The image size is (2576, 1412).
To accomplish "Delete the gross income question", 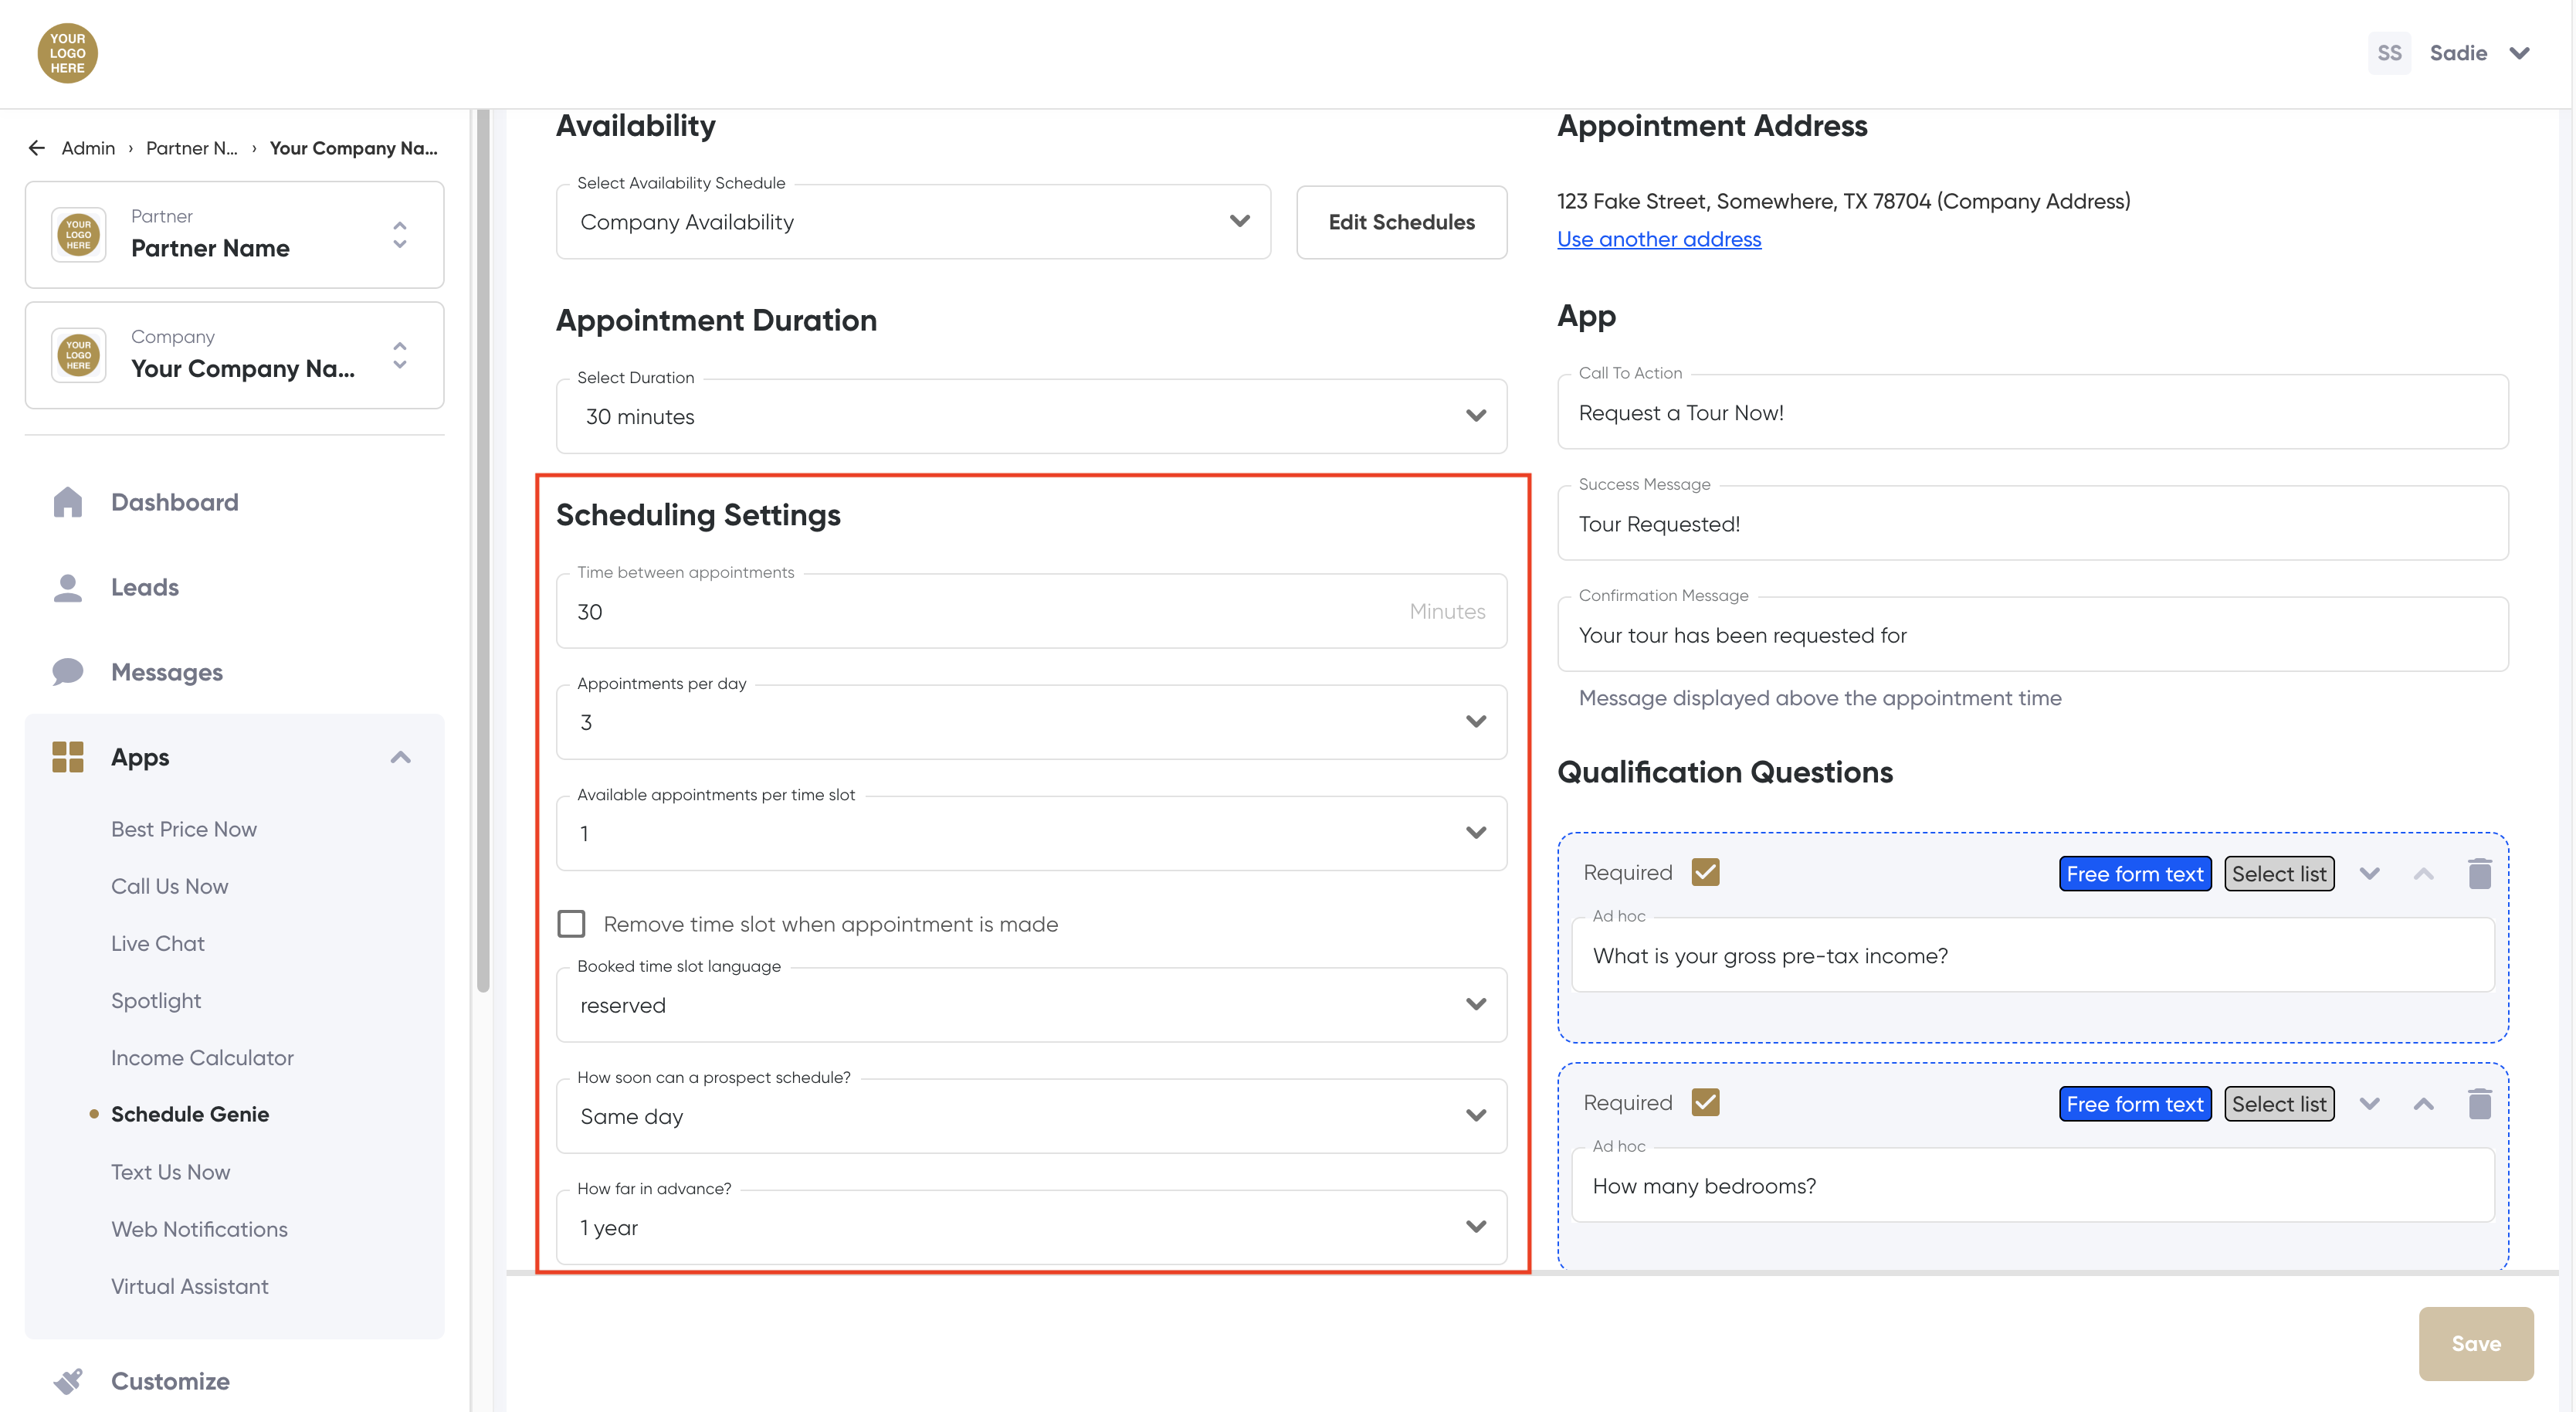I will 2478,873.
